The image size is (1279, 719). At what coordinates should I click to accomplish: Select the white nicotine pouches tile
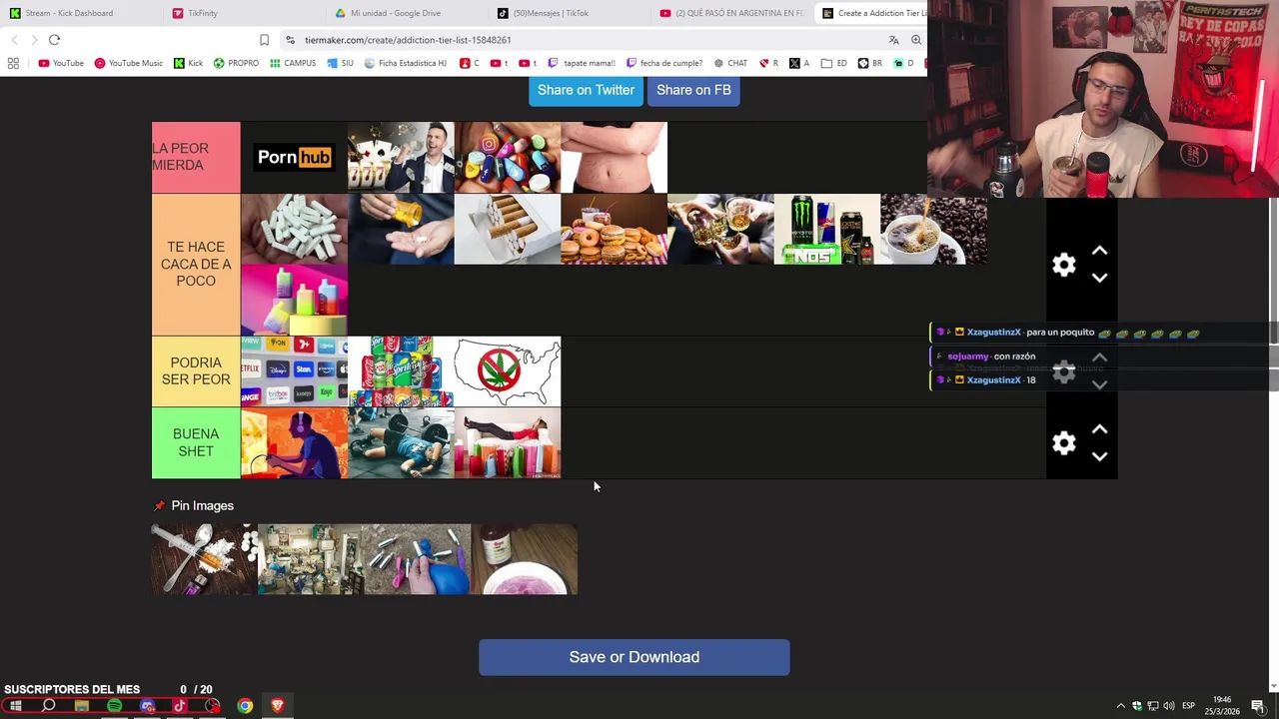(x=294, y=230)
